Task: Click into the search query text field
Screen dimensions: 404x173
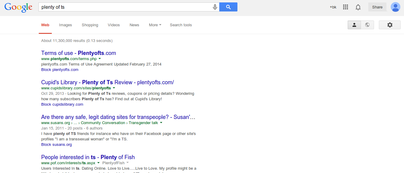Action: [124, 7]
